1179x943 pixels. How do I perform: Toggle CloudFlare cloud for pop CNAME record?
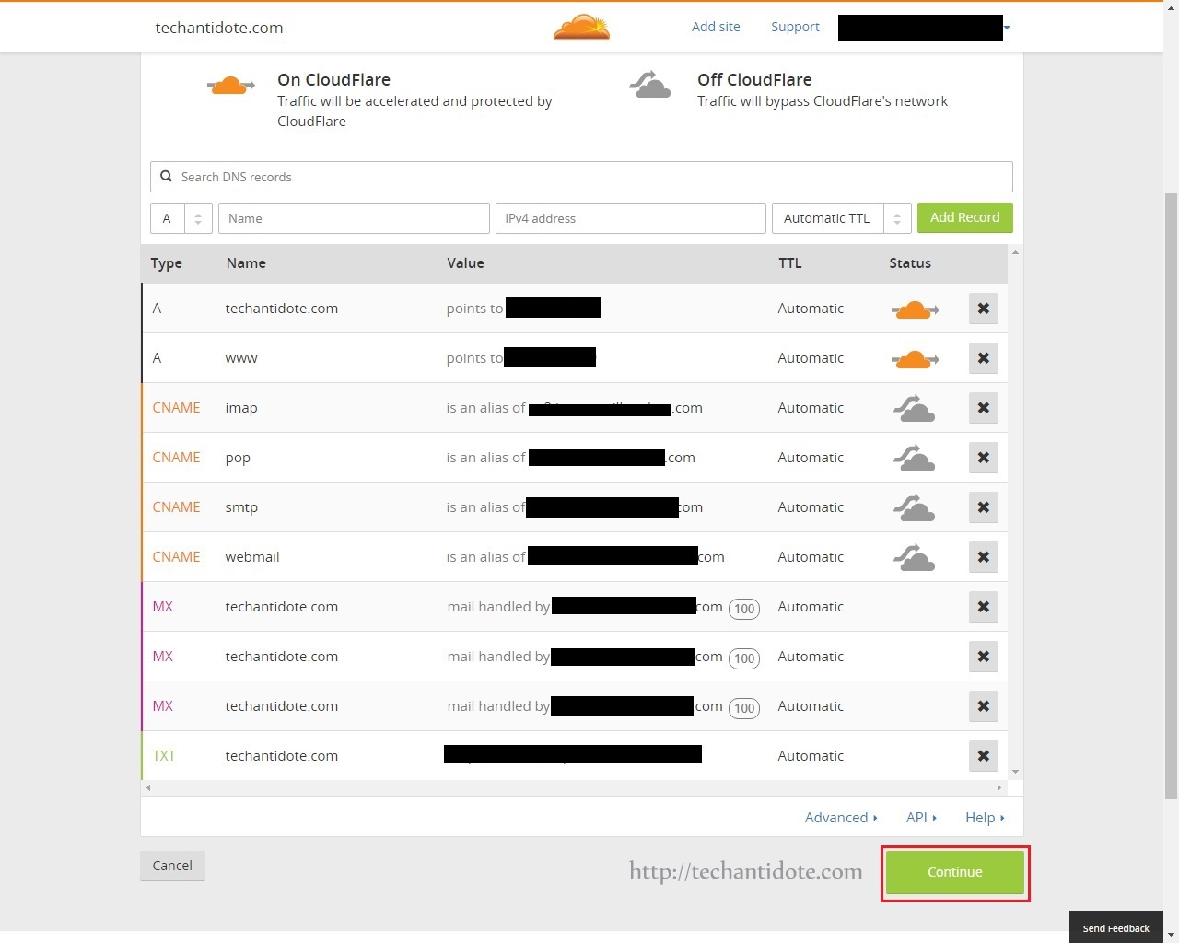915,458
